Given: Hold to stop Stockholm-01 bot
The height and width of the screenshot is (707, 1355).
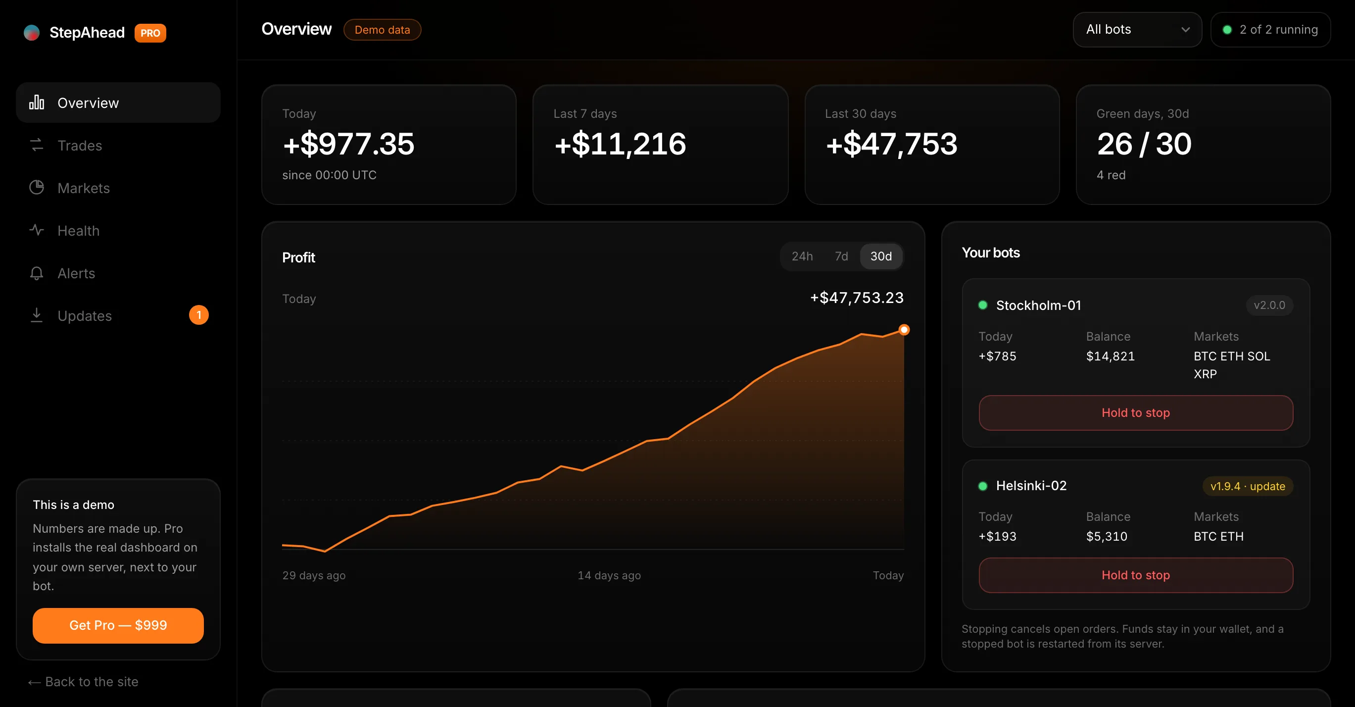Looking at the screenshot, I should tap(1136, 413).
